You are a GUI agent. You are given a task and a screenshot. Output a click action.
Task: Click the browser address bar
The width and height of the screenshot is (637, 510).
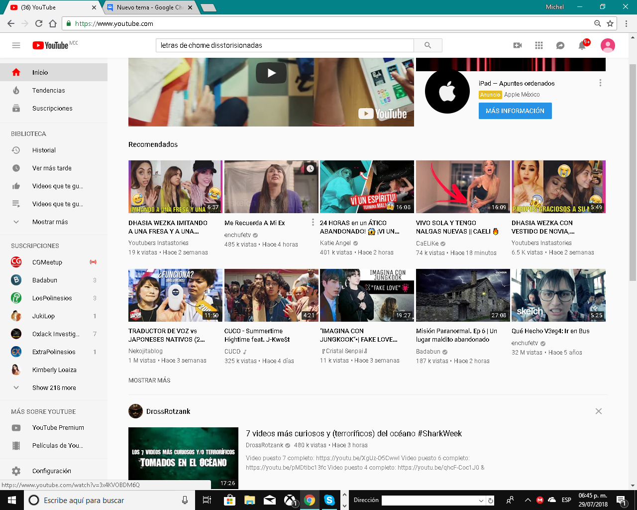[328, 23]
